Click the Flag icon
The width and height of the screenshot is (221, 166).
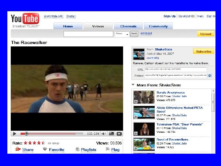(x=107, y=149)
